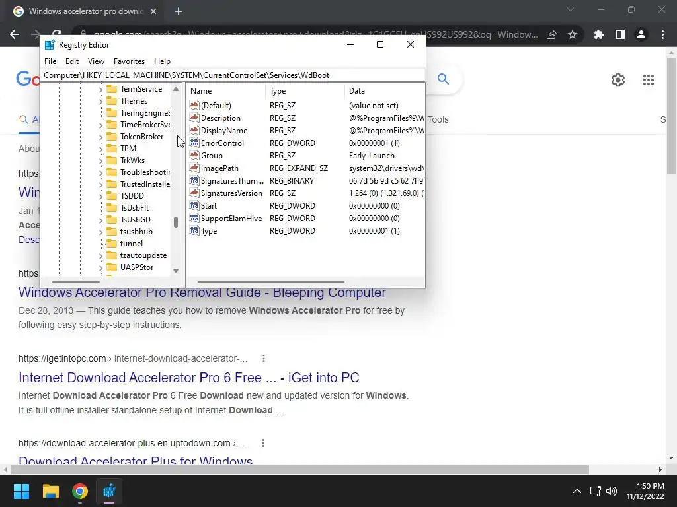Screen dimensions: 677x507
Task: Click Registry Editor taskbar icon
Action: [x=109, y=491]
